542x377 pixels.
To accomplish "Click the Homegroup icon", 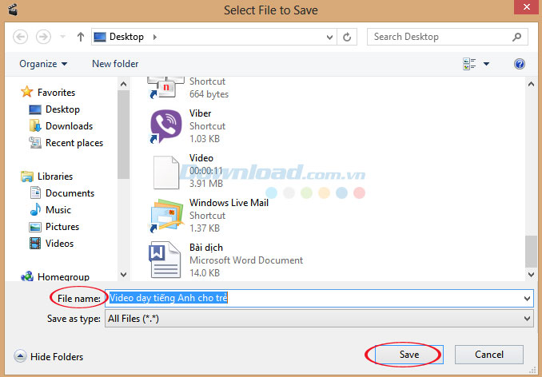I will coord(27,276).
